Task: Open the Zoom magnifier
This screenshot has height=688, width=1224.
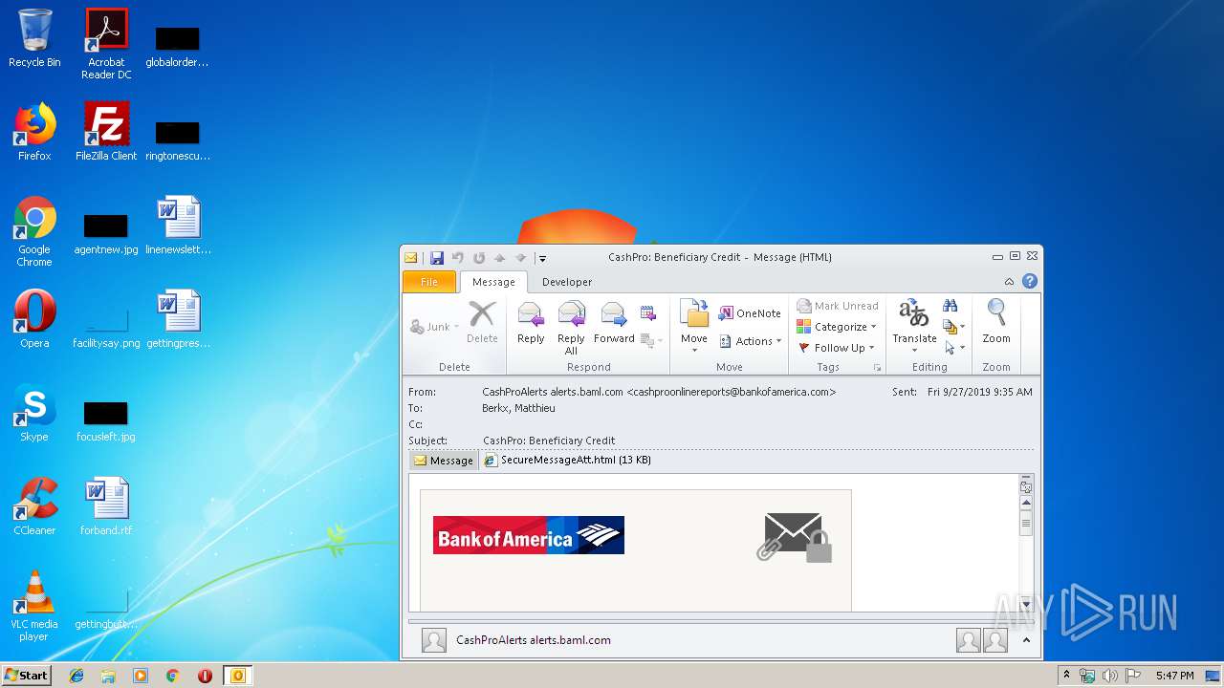Action: pos(996,322)
